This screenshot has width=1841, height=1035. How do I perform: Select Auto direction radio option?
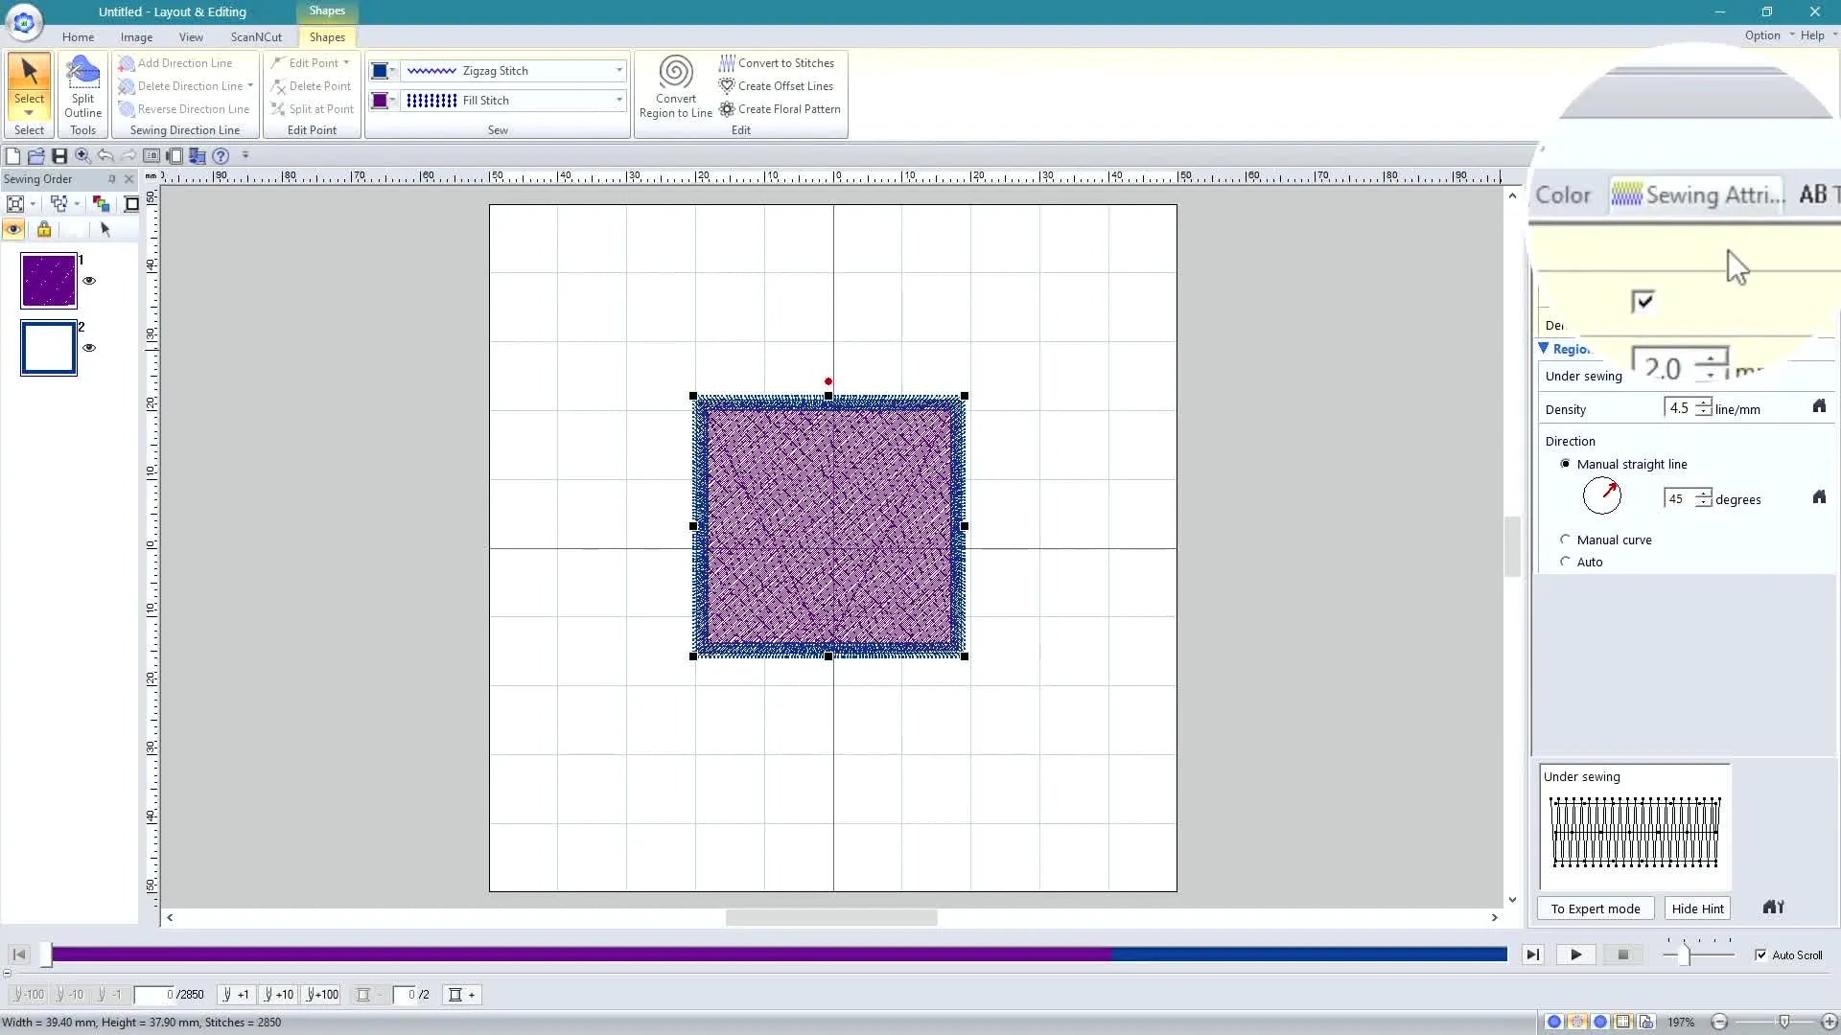(1565, 562)
